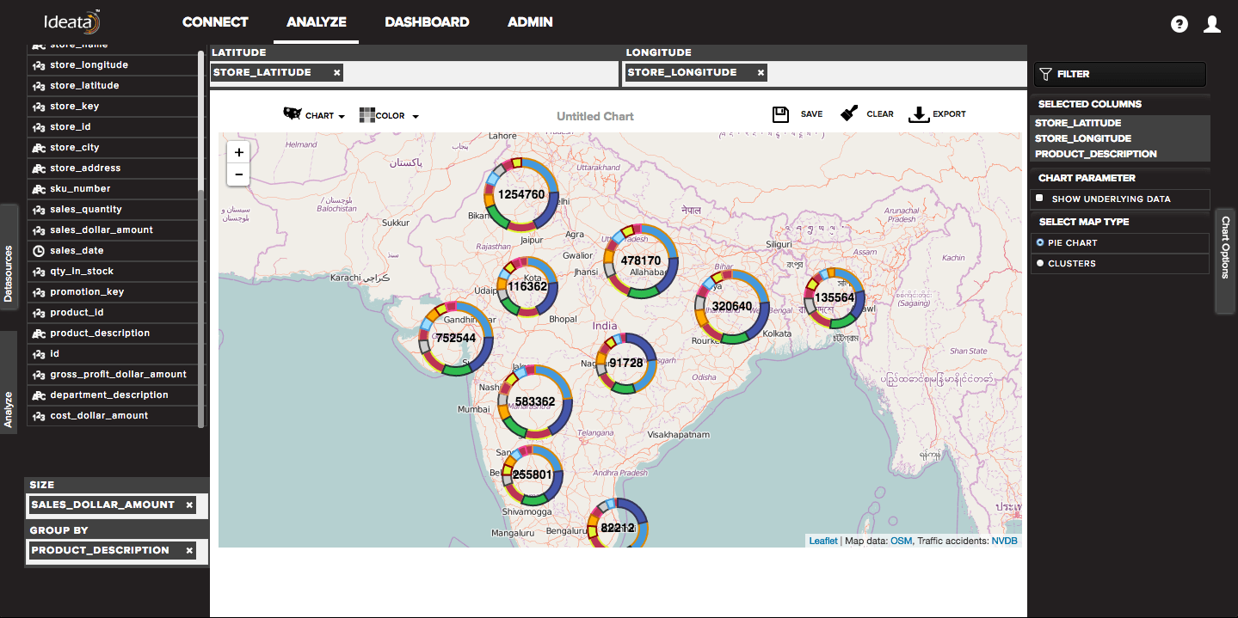Remove STORE_LONGITUDE from the Longitude field
This screenshot has height=618, width=1238.
click(761, 72)
